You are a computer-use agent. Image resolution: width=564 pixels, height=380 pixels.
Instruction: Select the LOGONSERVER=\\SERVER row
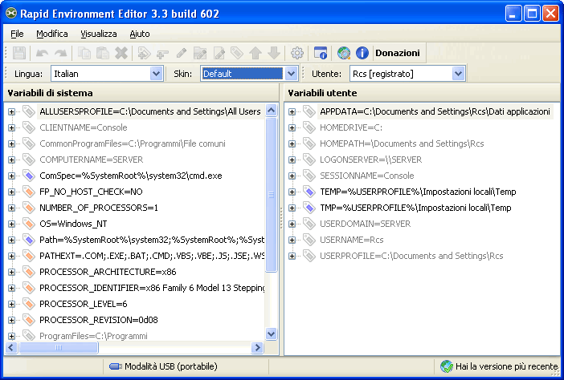[x=370, y=160]
